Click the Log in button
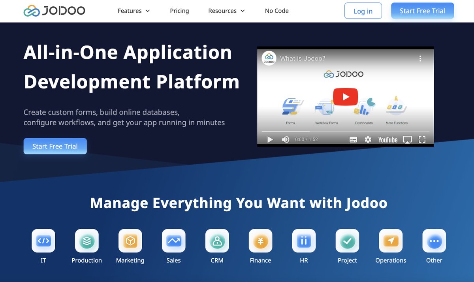 [x=363, y=11]
